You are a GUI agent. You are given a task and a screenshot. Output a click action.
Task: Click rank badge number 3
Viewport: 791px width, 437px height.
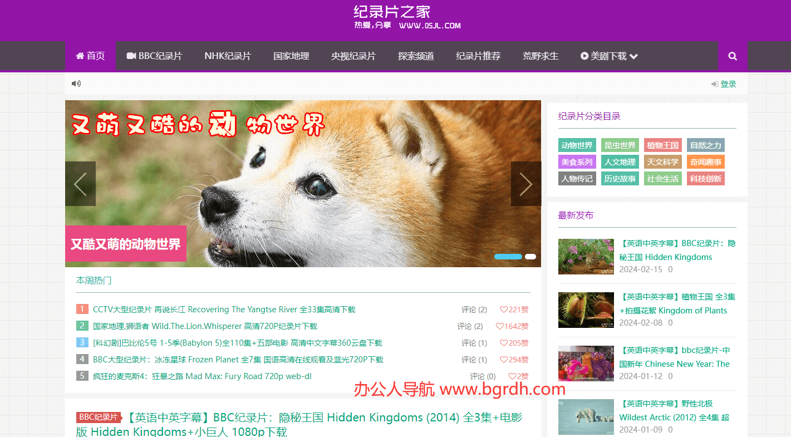(x=82, y=342)
